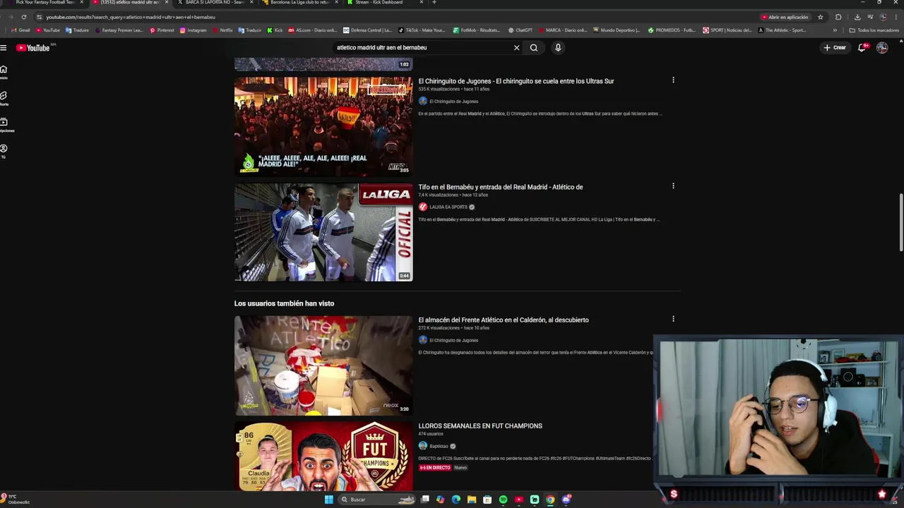Open the Gmail bookmark
Image resolution: width=904 pixels, height=508 pixels.
(x=20, y=30)
